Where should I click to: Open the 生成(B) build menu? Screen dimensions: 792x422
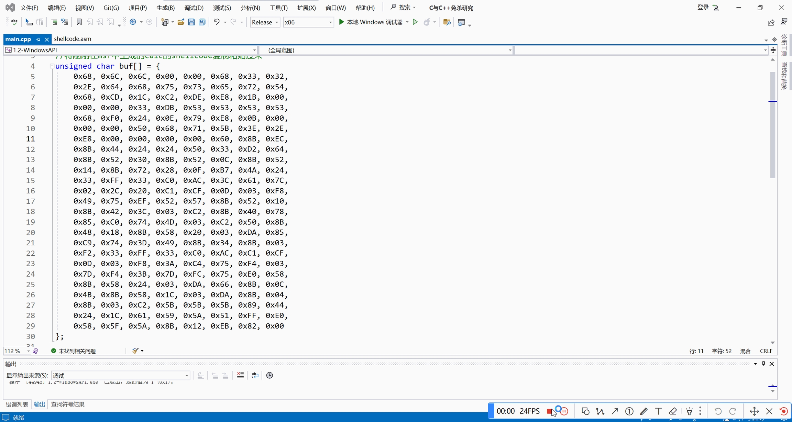(x=165, y=8)
